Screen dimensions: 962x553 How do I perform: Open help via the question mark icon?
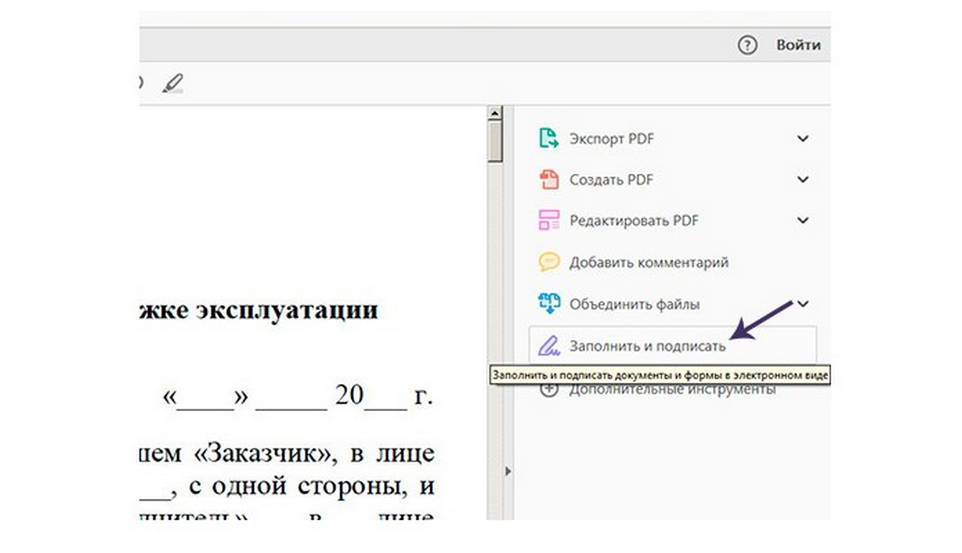(747, 46)
